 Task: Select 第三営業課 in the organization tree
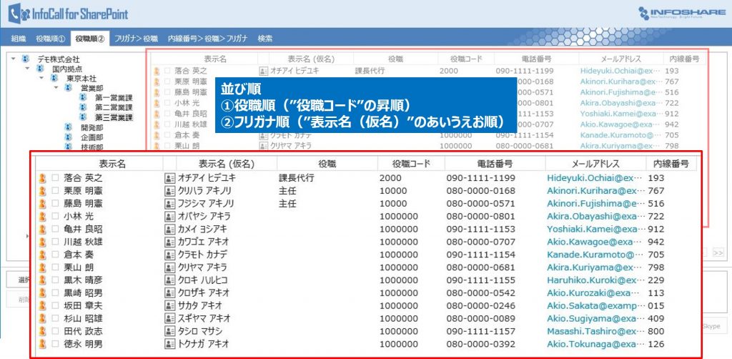click(114, 117)
